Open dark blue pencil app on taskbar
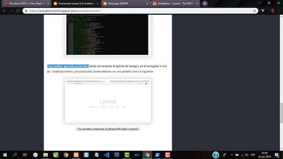 [117, 155]
